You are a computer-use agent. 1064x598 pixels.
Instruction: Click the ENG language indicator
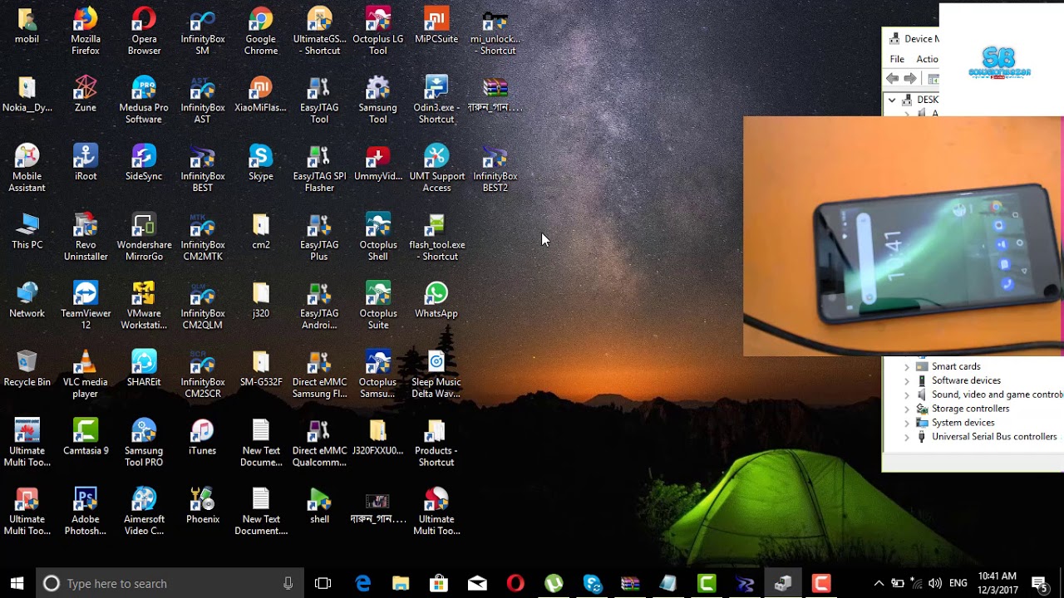pyautogui.click(x=958, y=583)
